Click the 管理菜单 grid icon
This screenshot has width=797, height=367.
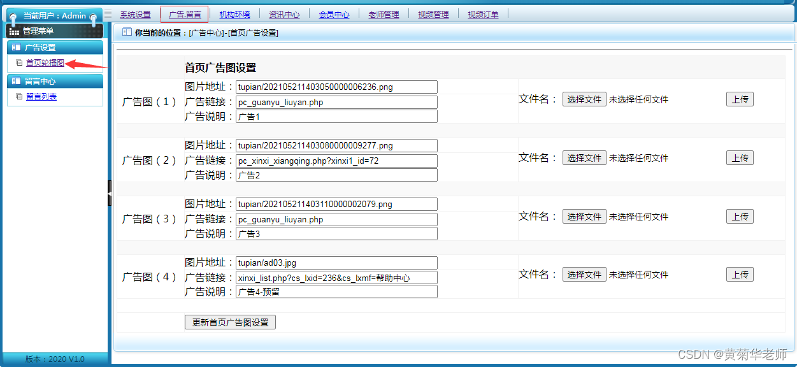click(x=14, y=31)
